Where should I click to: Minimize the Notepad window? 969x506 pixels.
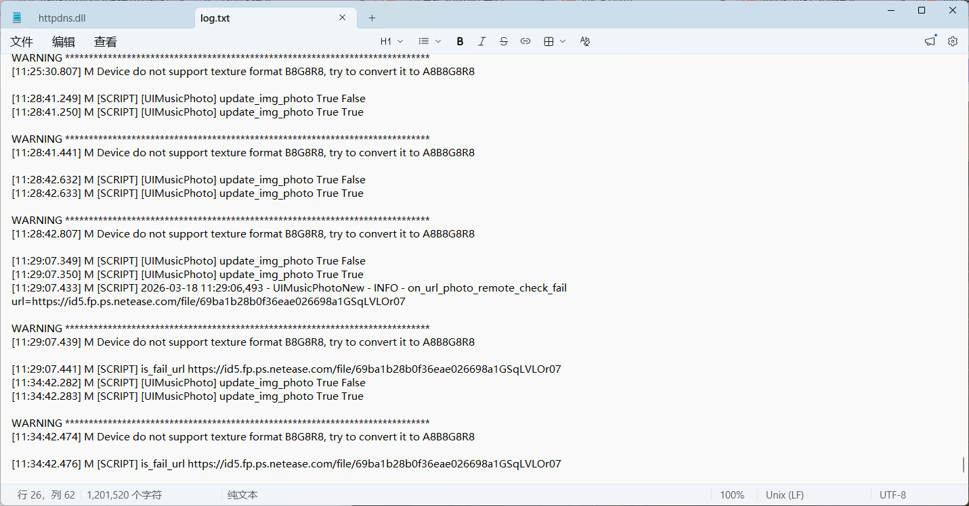tap(890, 10)
